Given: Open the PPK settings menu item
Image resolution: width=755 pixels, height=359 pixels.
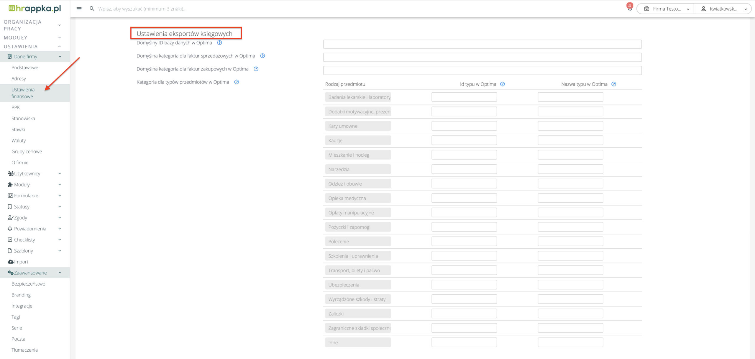Looking at the screenshot, I should 16,107.
